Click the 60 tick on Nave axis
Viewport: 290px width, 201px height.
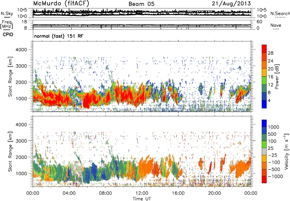260,22
